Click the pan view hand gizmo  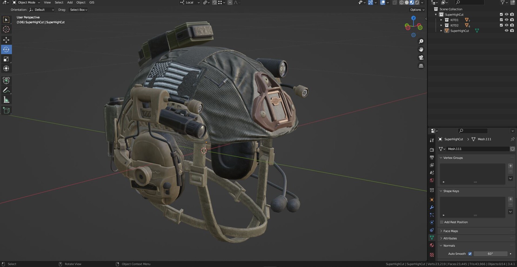coord(421,49)
